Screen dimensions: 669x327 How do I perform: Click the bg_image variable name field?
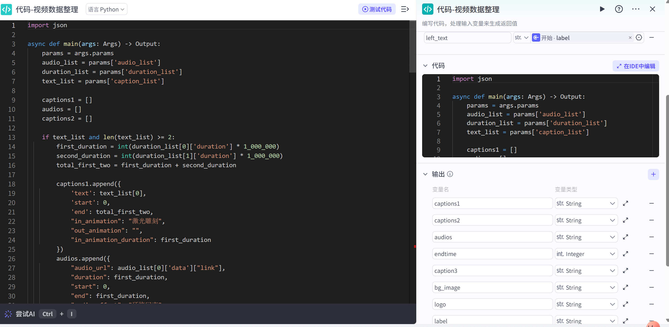coord(492,288)
